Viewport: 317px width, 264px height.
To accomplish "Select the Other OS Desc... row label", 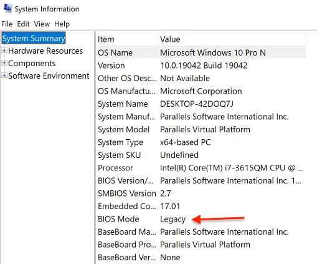I will [127, 78].
